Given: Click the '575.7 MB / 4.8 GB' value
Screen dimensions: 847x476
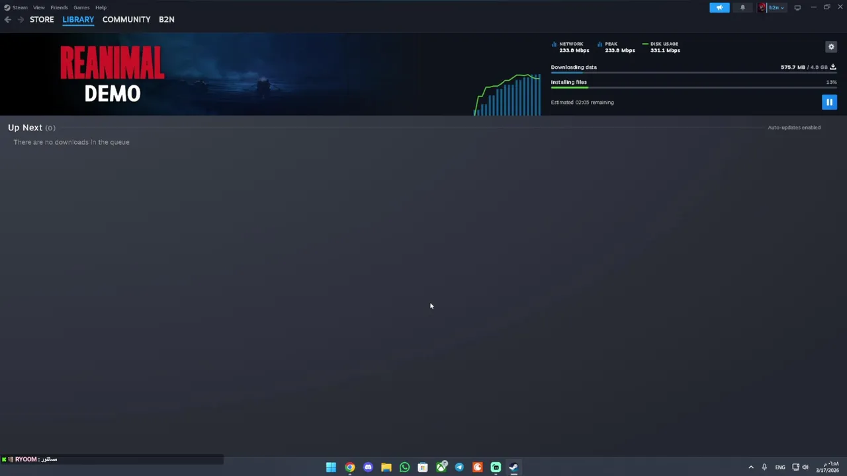Looking at the screenshot, I should coord(804,67).
